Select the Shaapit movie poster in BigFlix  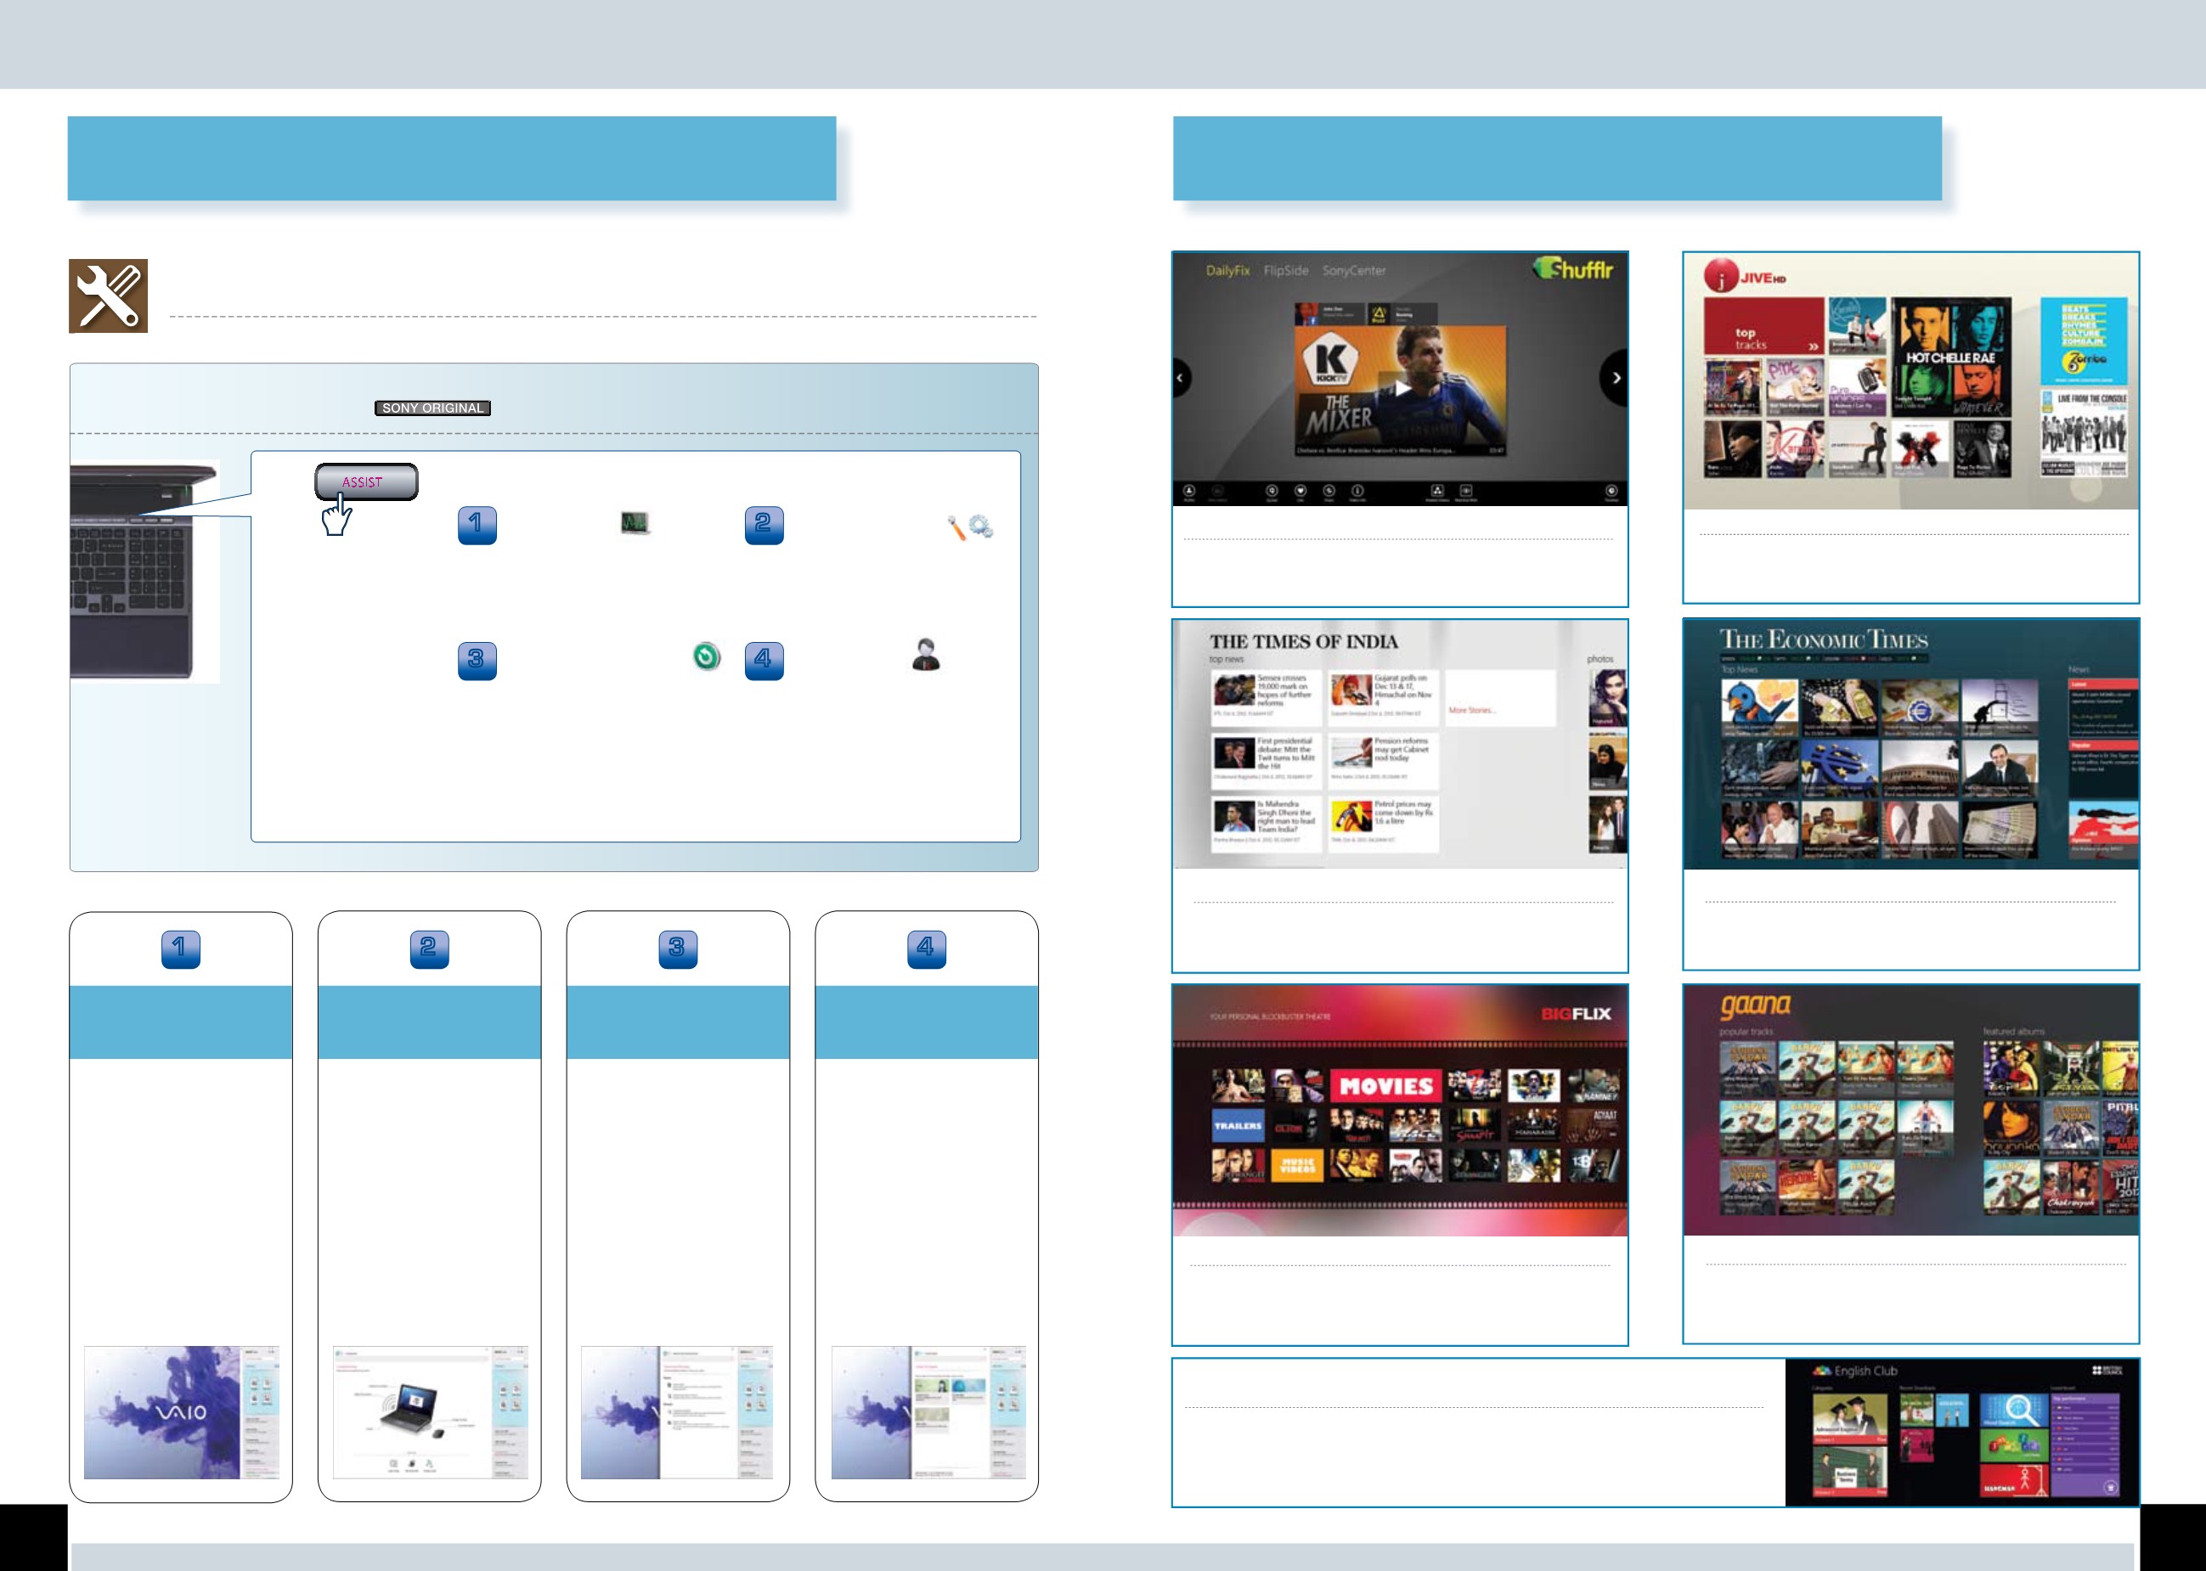(1475, 1125)
